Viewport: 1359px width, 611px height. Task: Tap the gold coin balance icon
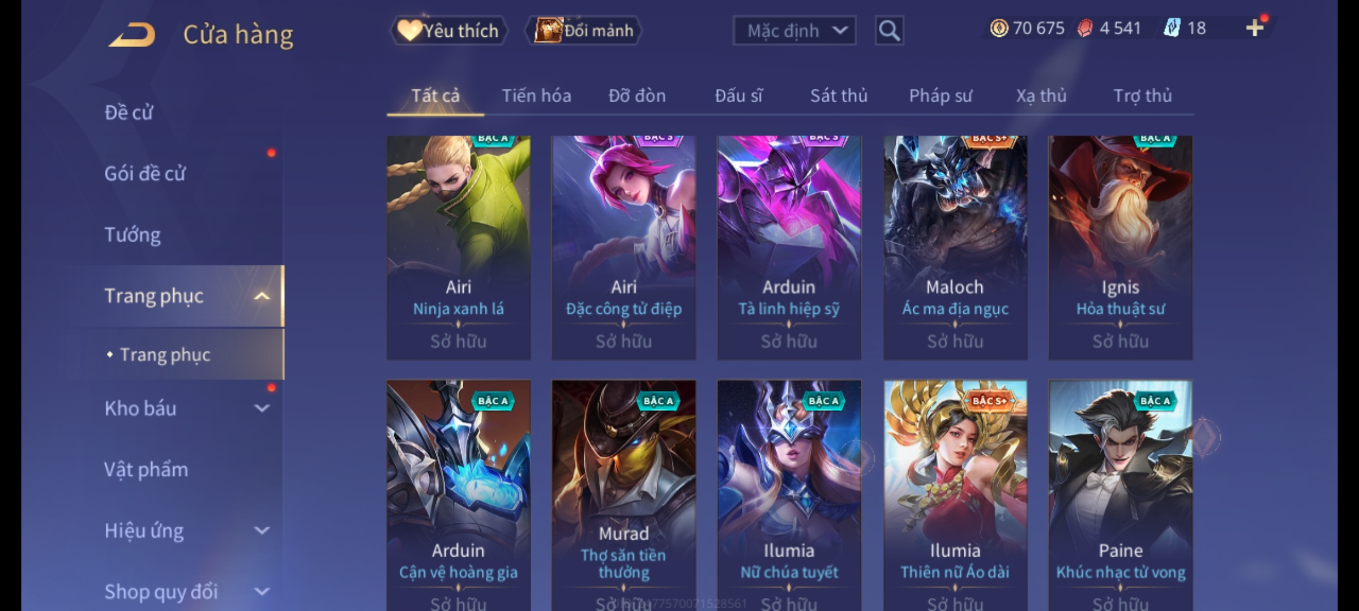pyautogui.click(x=999, y=28)
